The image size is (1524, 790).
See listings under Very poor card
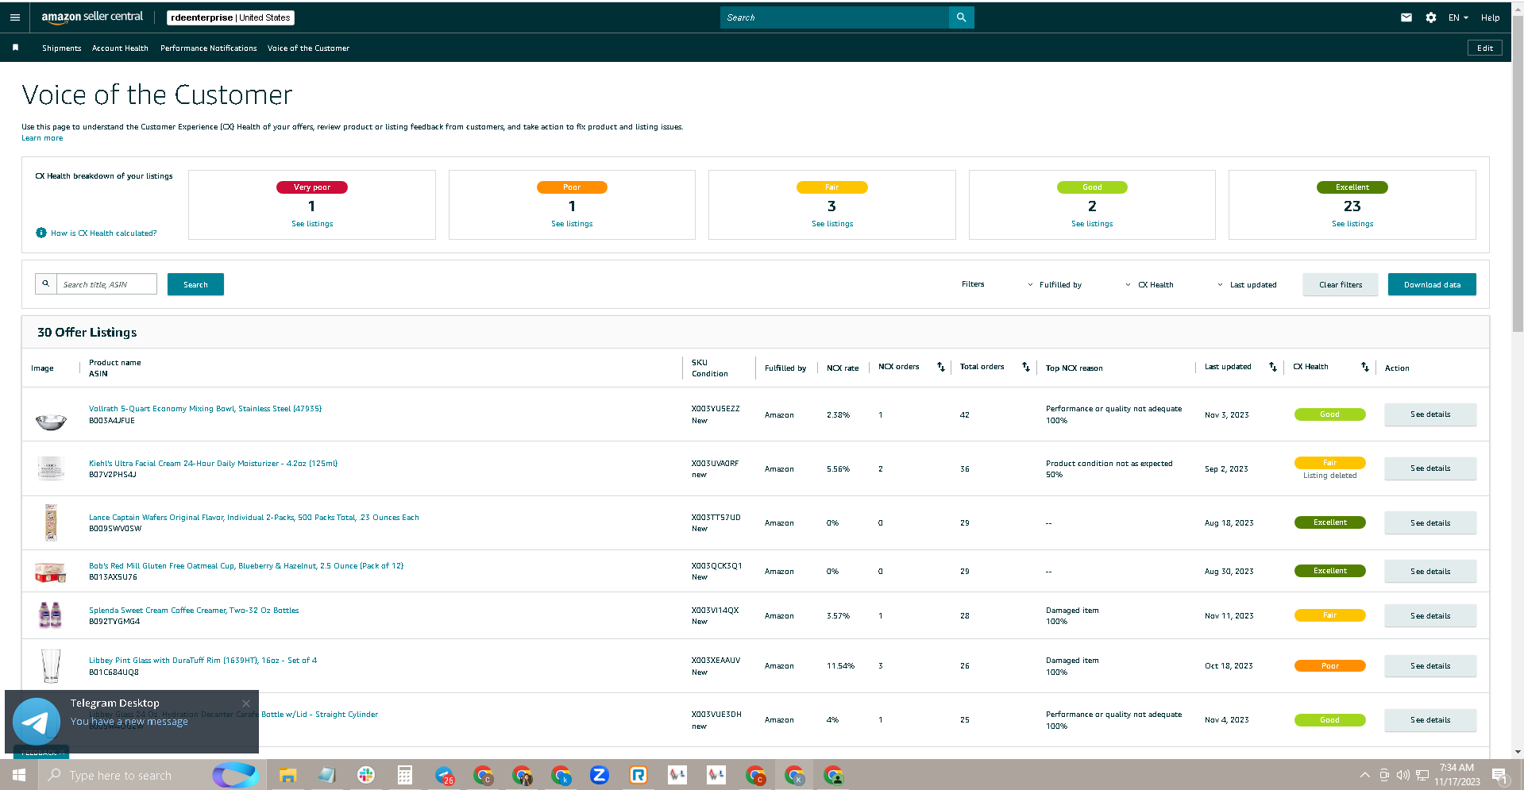coord(312,224)
